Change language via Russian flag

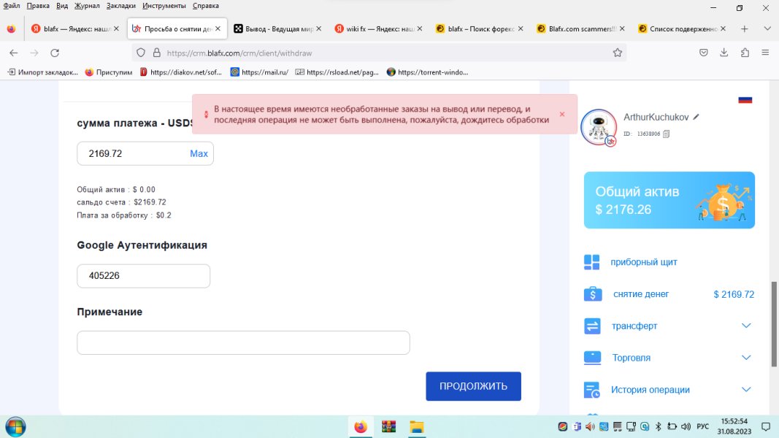pos(745,100)
